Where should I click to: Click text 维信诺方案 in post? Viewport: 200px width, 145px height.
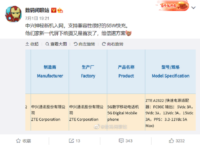pyautogui.click(x=114, y=33)
